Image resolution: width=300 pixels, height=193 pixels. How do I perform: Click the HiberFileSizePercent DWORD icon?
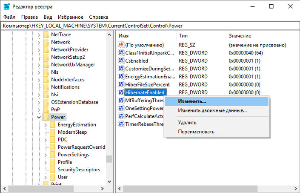point(121,84)
